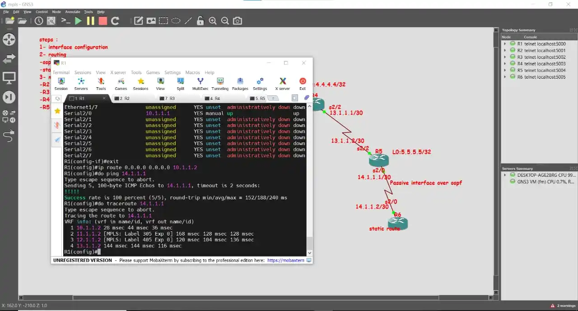This screenshot has height=311, width=578.
Task: Click the red Exit button in MobaXterm
Action: point(303,84)
